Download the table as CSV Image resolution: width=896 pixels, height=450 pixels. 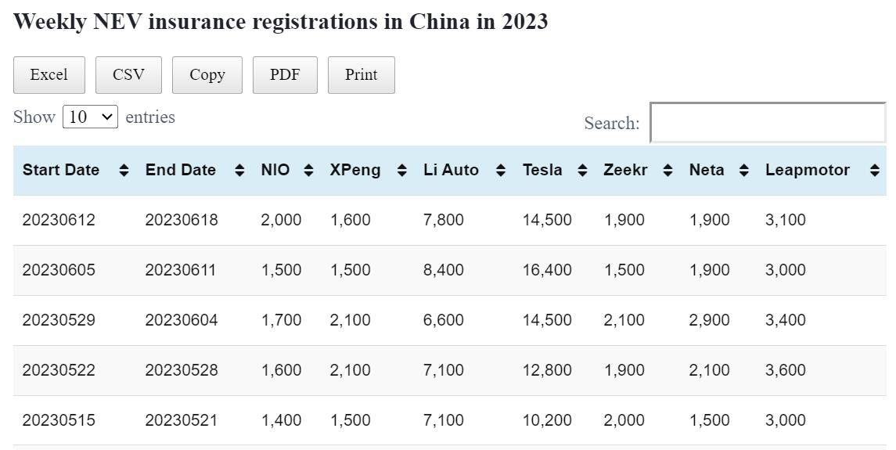click(x=128, y=75)
